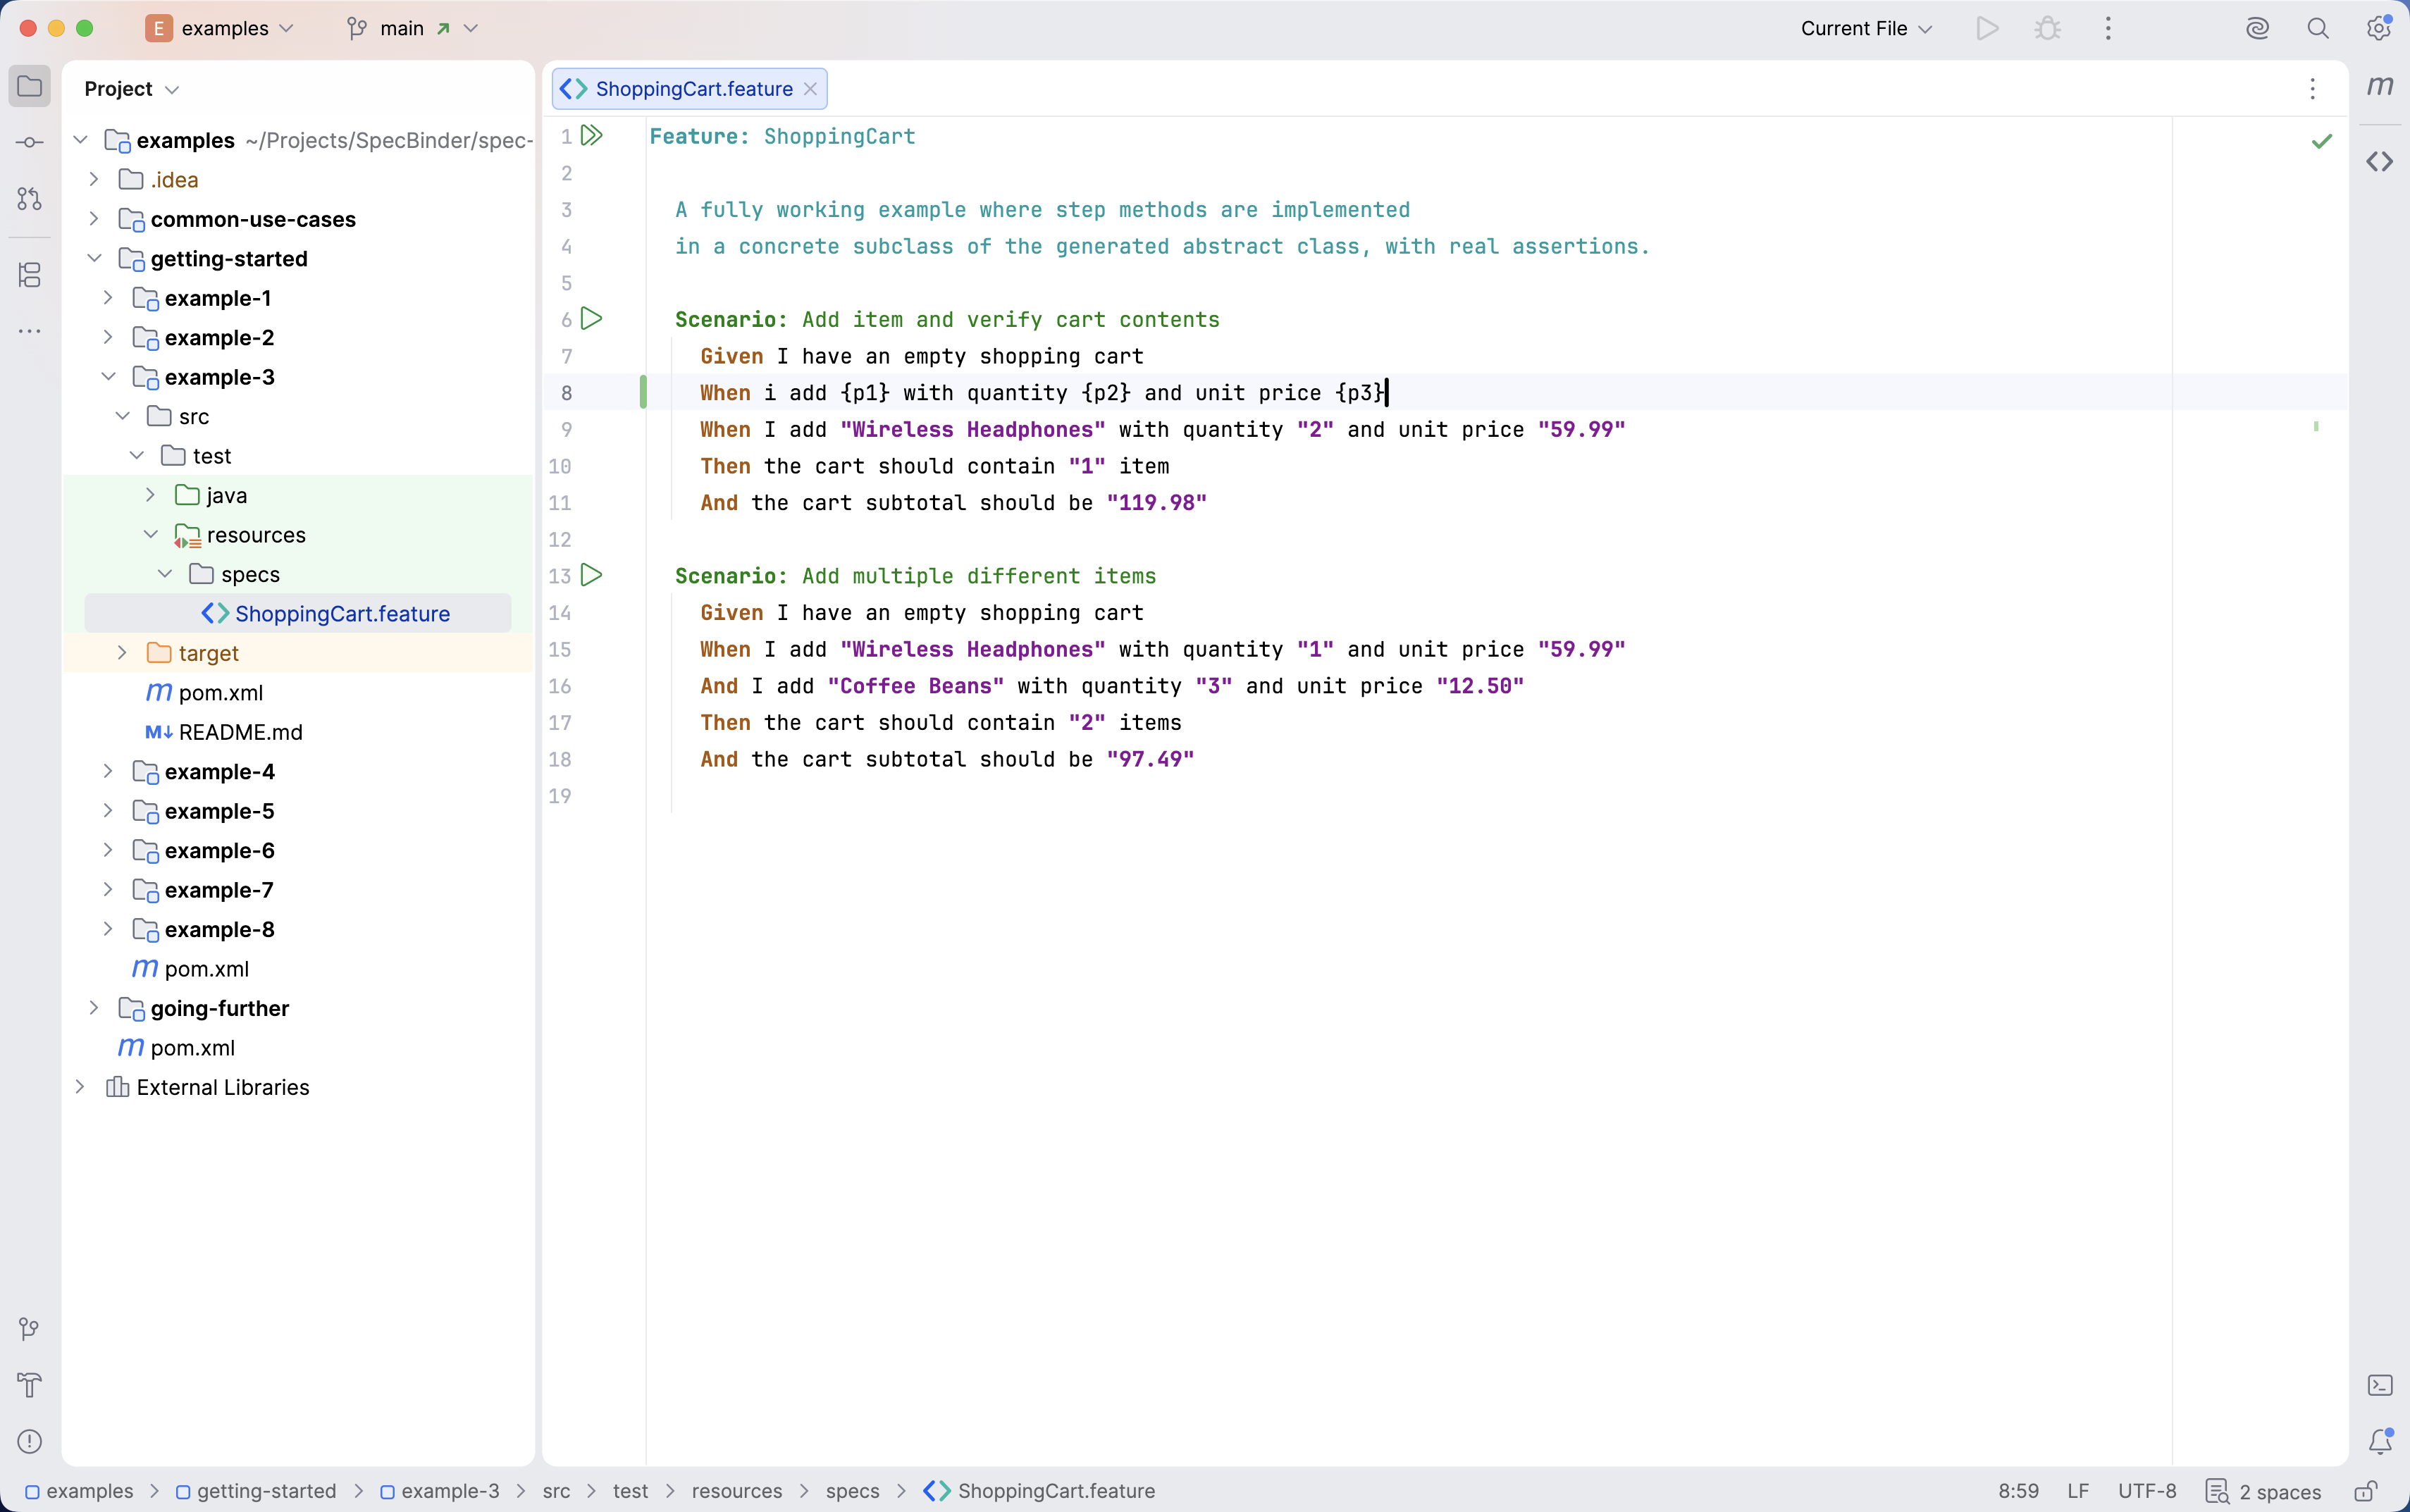
Task: Show the Notifications bell panel
Action: click(x=2380, y=1441)
